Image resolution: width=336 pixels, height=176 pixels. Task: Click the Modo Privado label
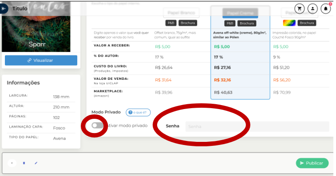pyautogui.click(x=106, y=112)
